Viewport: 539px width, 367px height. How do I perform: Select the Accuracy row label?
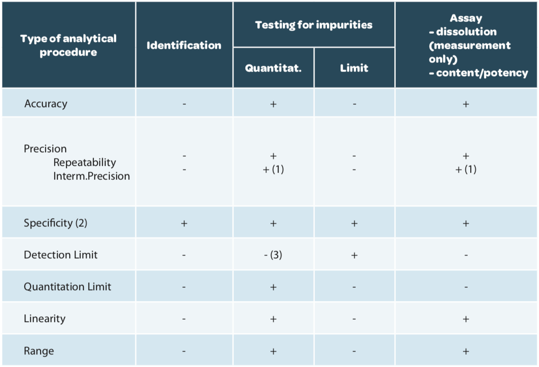[46, 103]
